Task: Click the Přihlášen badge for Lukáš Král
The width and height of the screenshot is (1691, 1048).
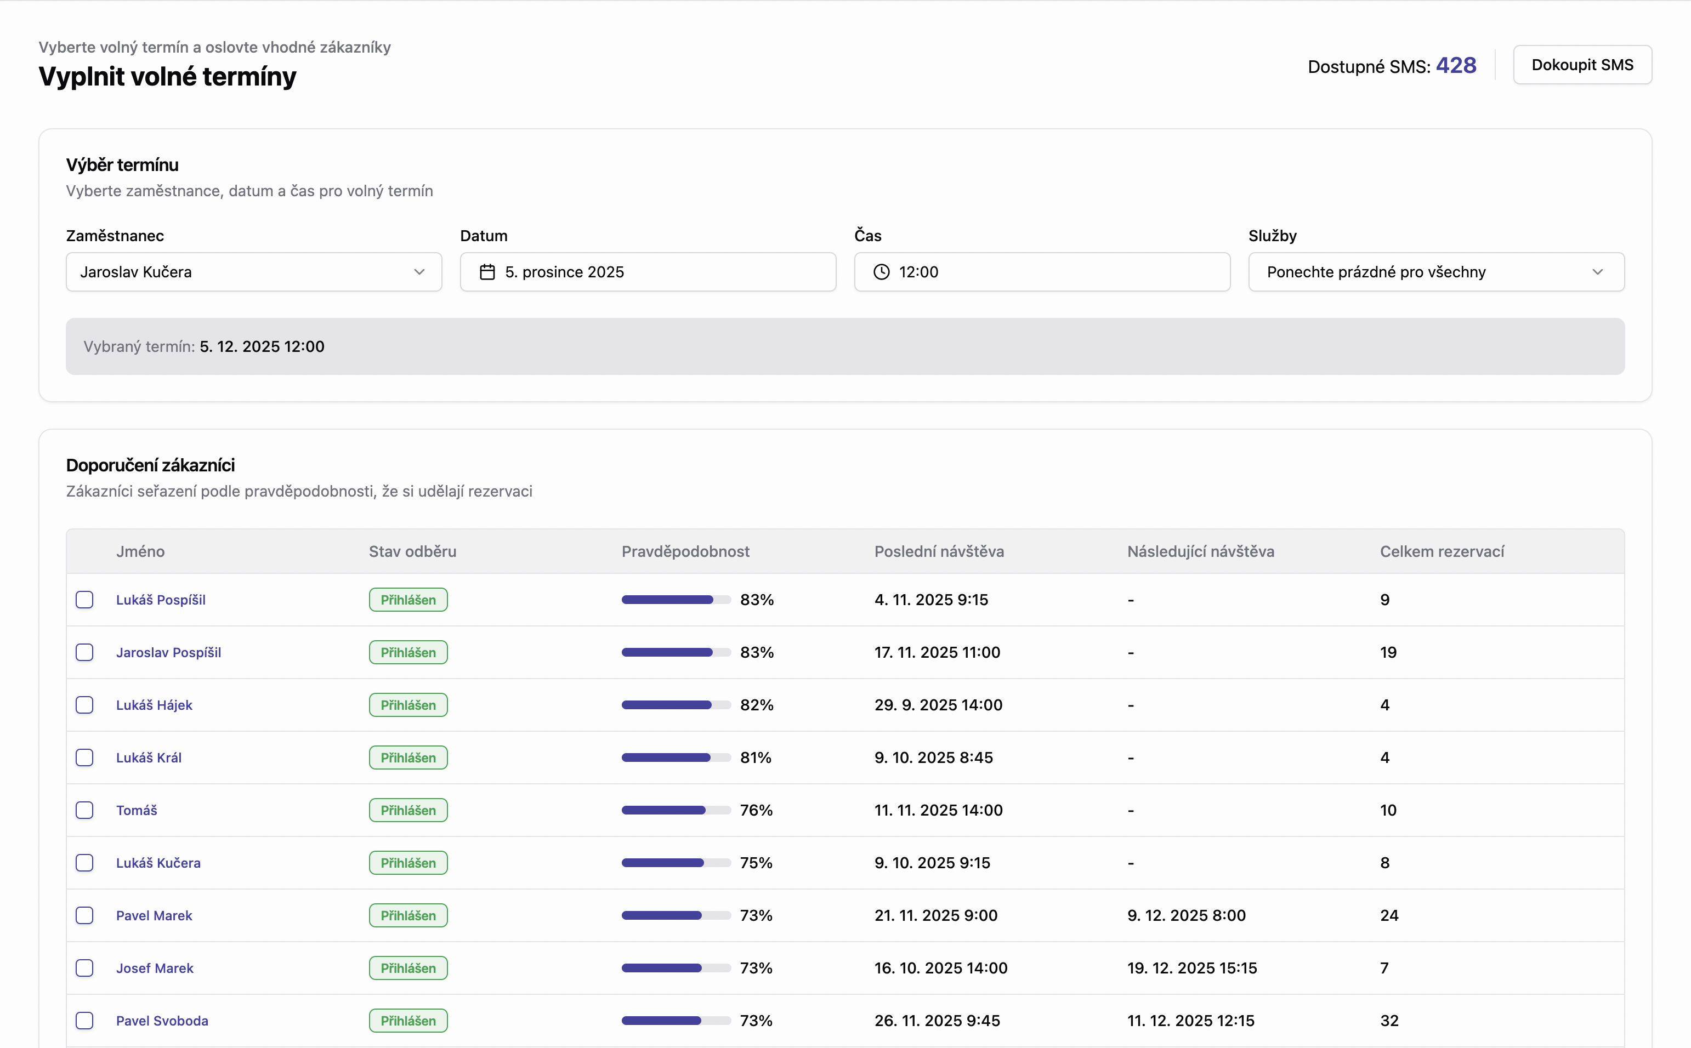Action: point(407,757)
